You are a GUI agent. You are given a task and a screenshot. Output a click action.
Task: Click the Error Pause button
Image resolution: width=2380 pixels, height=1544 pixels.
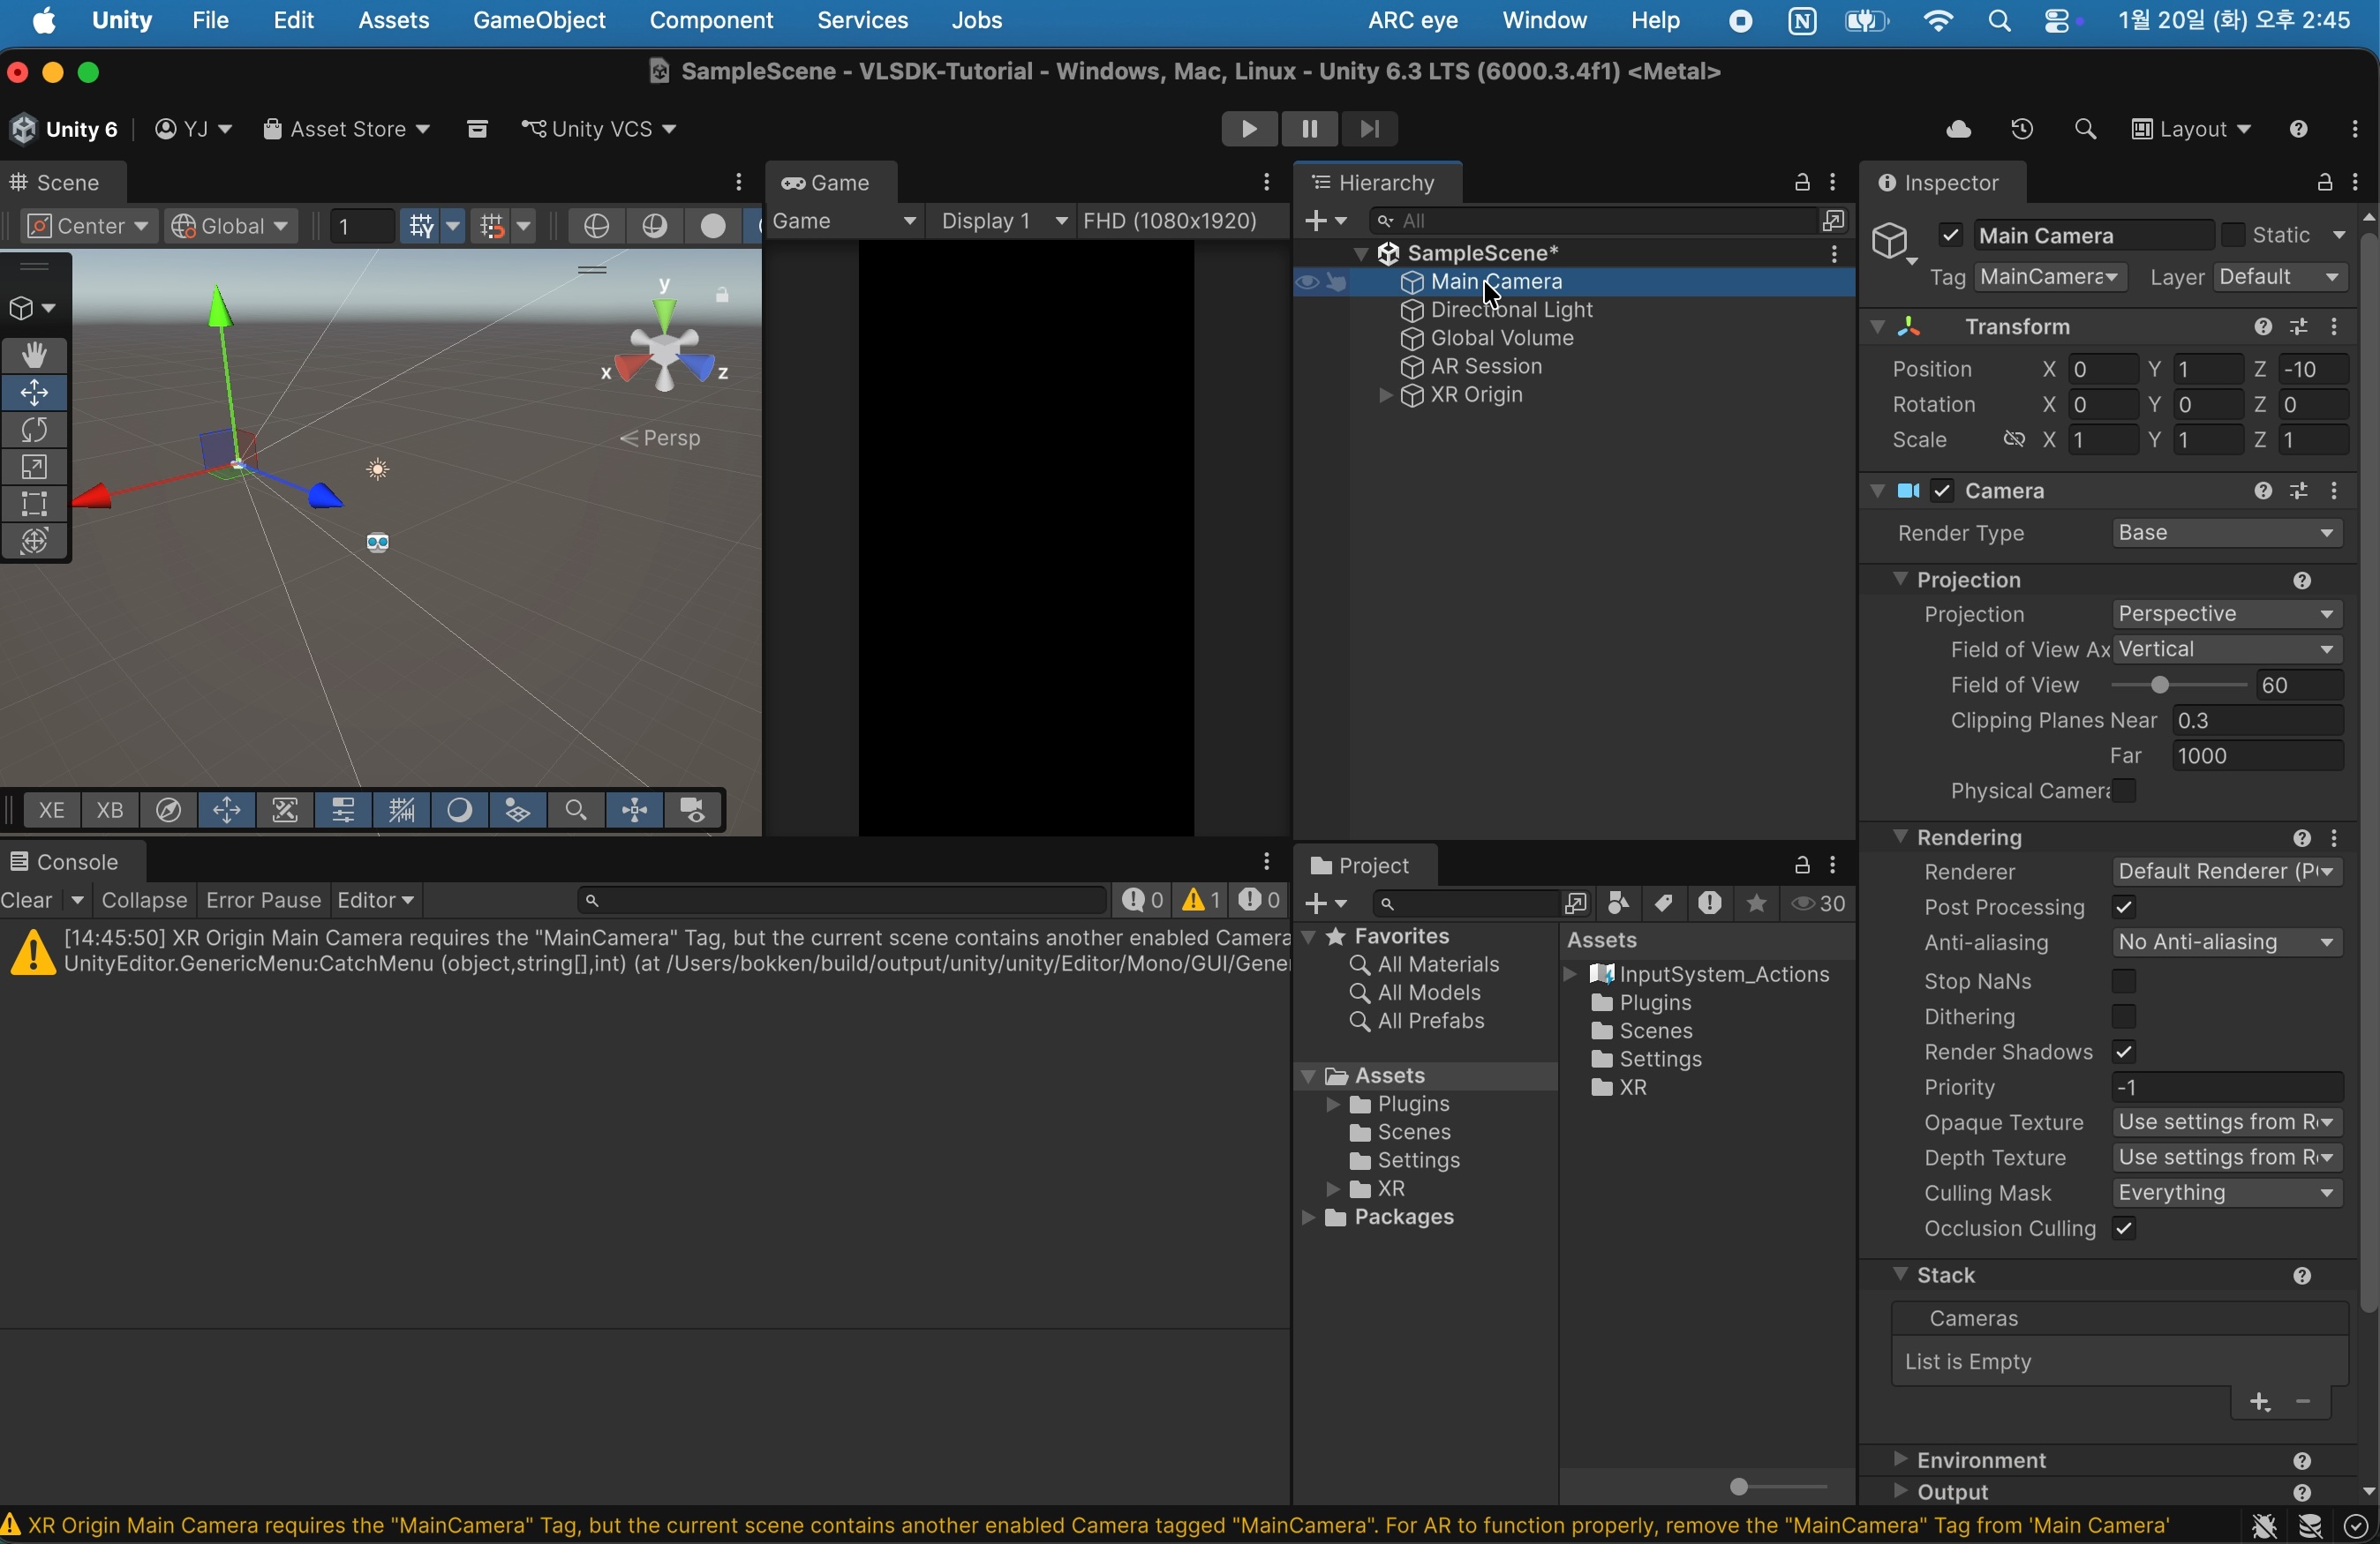pos(263,901)
